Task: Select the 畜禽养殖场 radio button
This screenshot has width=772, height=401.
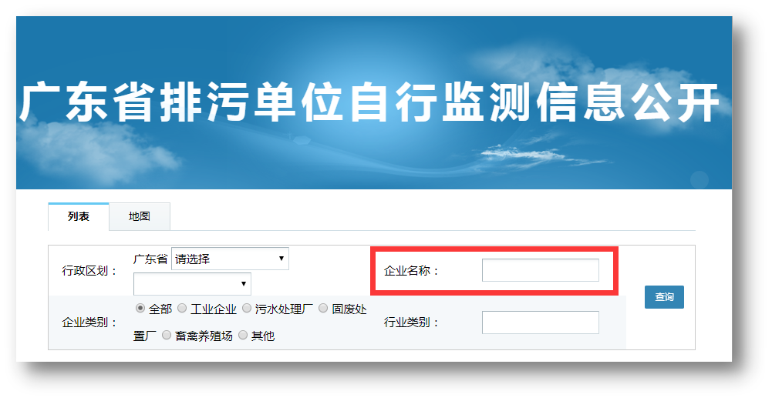Action: pos(167,335)
